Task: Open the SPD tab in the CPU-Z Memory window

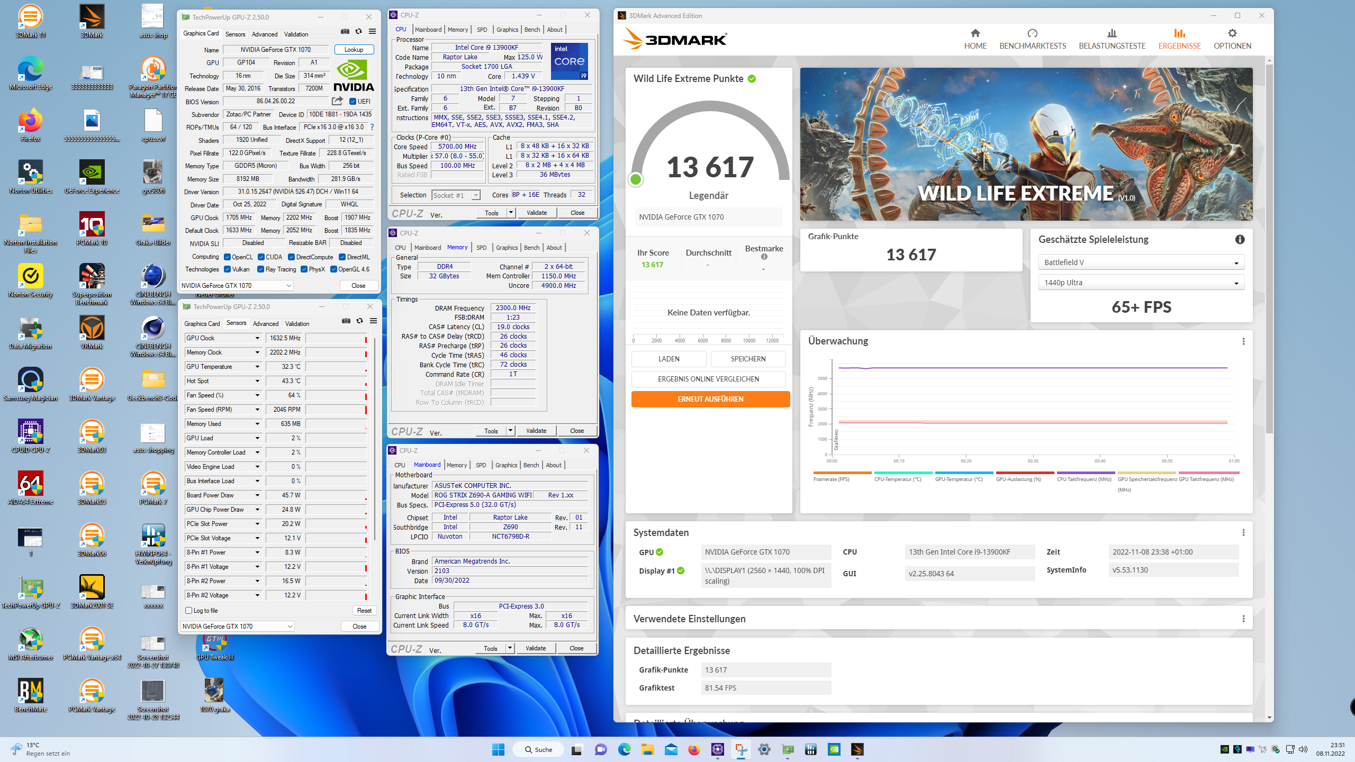Action: [481, 248]
